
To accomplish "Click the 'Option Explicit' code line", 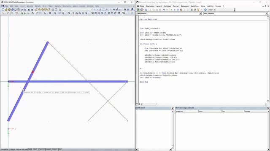I will click(x=148, y=19).
